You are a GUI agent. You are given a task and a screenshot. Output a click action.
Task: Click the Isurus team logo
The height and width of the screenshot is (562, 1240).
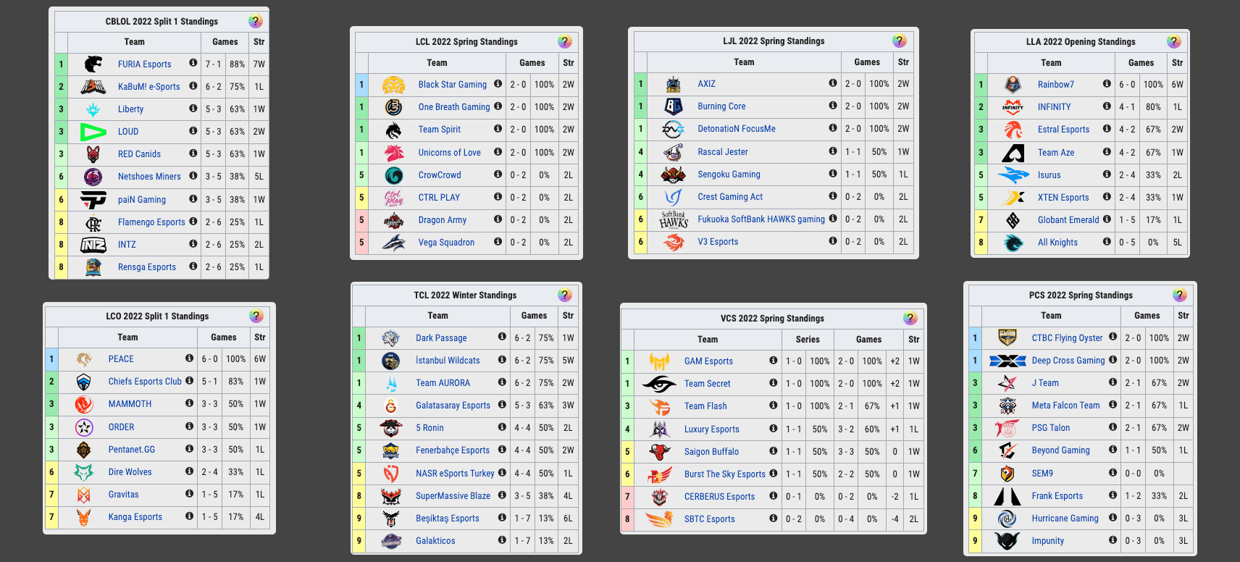1013,175
